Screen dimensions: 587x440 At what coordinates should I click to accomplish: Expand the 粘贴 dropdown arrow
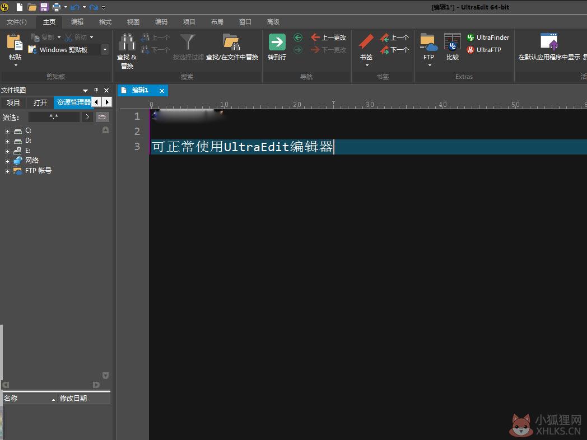16,65
